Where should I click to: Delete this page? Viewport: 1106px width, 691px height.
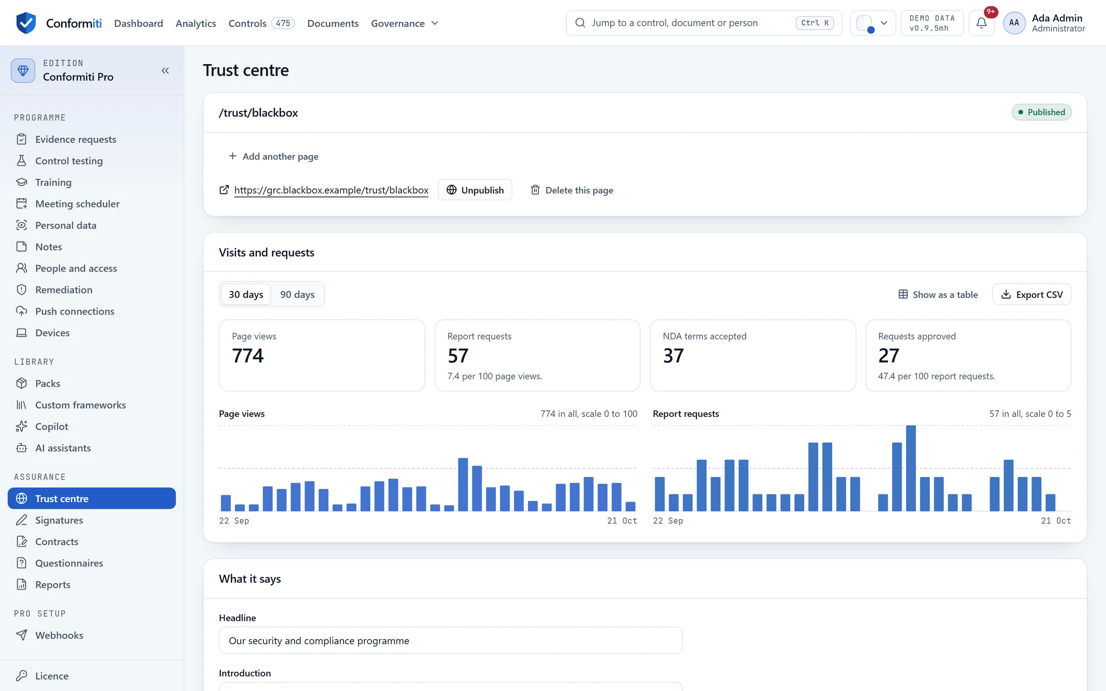coord(571,190)
